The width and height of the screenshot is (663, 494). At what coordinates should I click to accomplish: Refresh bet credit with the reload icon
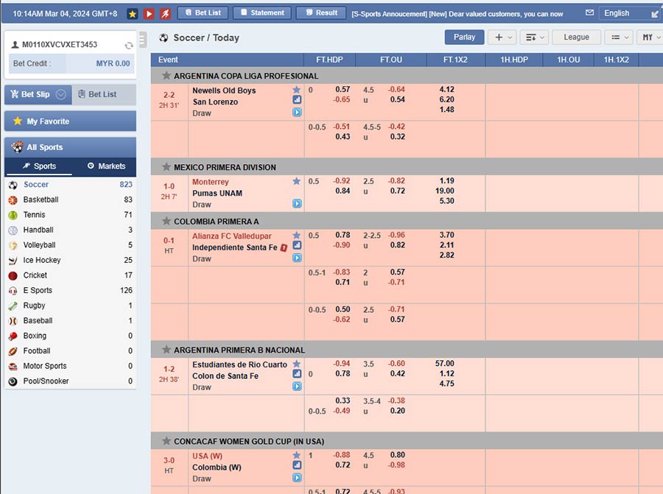pos(129,45)
